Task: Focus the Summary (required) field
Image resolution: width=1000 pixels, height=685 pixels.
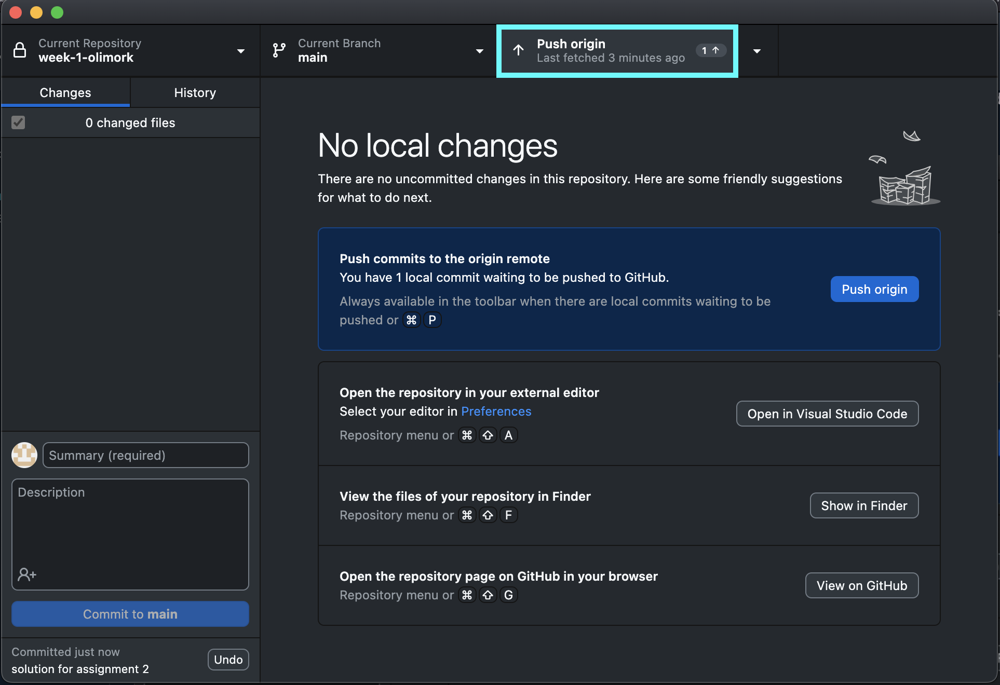Action: coord(146,455)
